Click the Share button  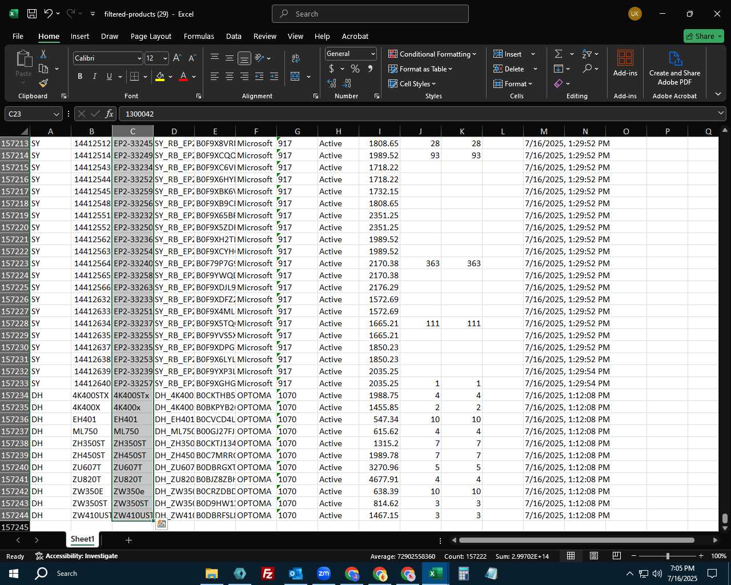click(704, 36)
